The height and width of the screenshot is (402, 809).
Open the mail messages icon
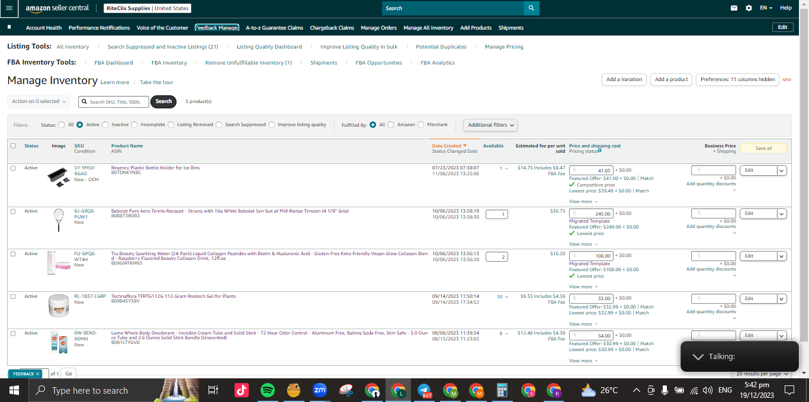[x=734, y=8]
